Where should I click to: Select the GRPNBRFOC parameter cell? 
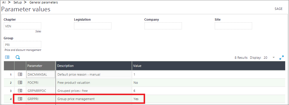click(x=41, y=90)
